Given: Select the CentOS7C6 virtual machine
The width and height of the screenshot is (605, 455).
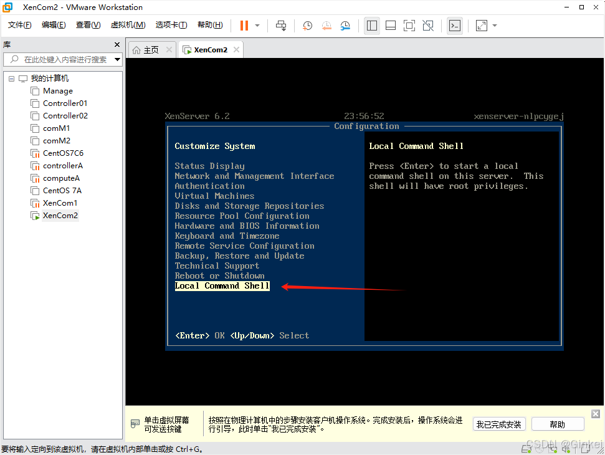Looking at the screenshot, I should (x=63, y=153).
